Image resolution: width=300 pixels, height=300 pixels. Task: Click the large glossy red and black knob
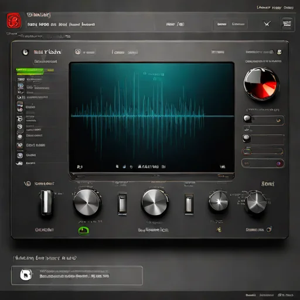[261, 83]
